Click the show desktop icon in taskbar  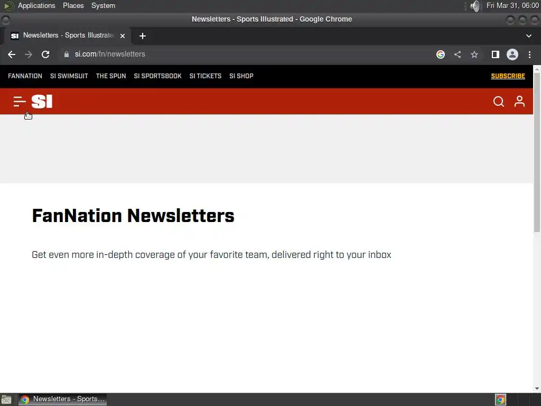6,400
